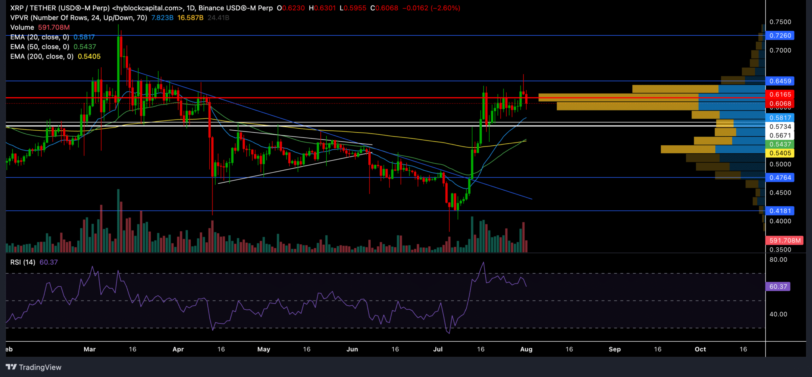The height and width of the screenshot is (377, 812).
Task: Click the 80.00 RSI axis tick
Action: (x=778, y=260)
